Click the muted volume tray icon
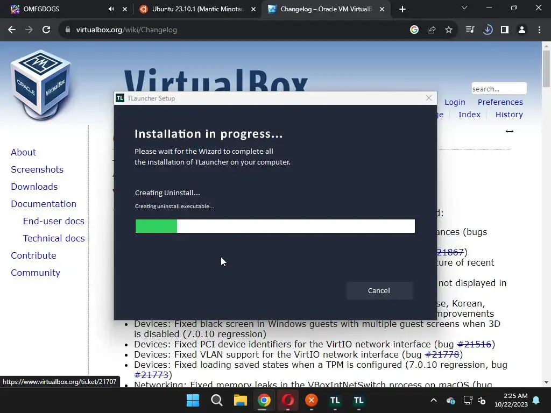 point(482,400)
